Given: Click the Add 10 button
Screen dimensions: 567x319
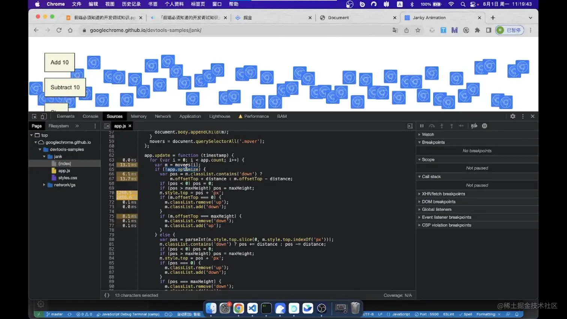Looking at the screenshot, I should [60, 62].
